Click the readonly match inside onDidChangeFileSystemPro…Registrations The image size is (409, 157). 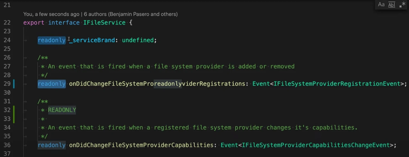168,84
